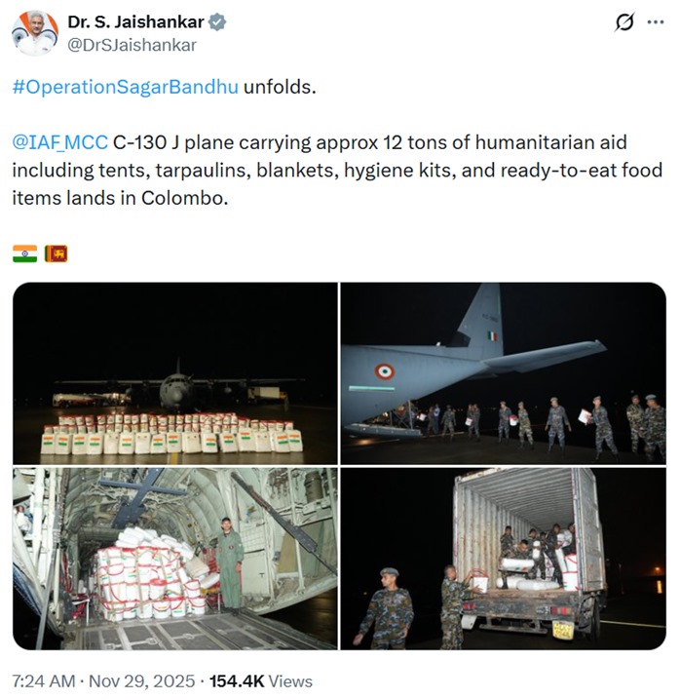Open the 7:24 AM · Nov 29, 2025 timestamp
Screen dimensions: 680x700
coord(103,681)
